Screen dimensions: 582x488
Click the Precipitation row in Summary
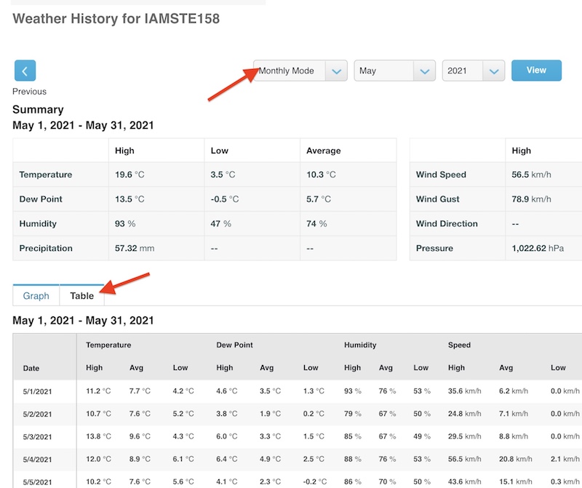click(46, 248)
